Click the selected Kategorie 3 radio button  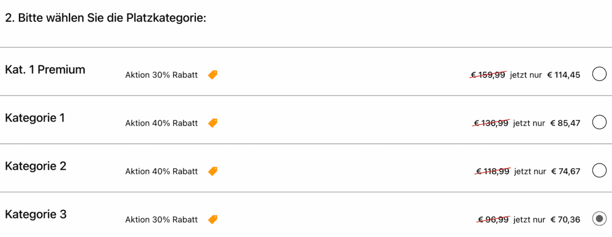pyautogui.click(x=599, y=219)
